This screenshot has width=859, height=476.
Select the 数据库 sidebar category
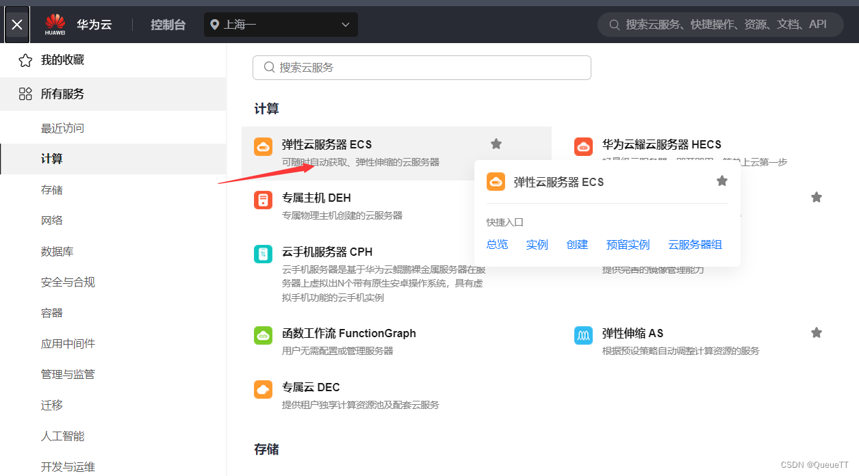coord(57,251)
